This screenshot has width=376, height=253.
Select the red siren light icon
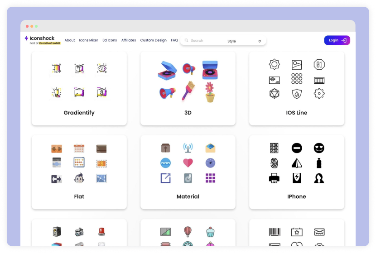pos(101,232)
